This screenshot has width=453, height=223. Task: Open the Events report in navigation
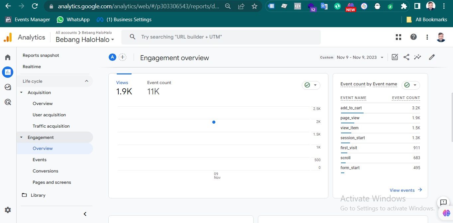(40, 160)
